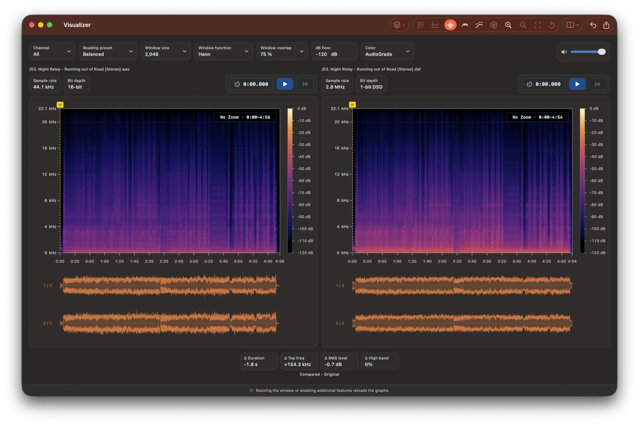Skip to start on the right DSF player
This screenshot has height=425, width=639.
click(597, 84)
